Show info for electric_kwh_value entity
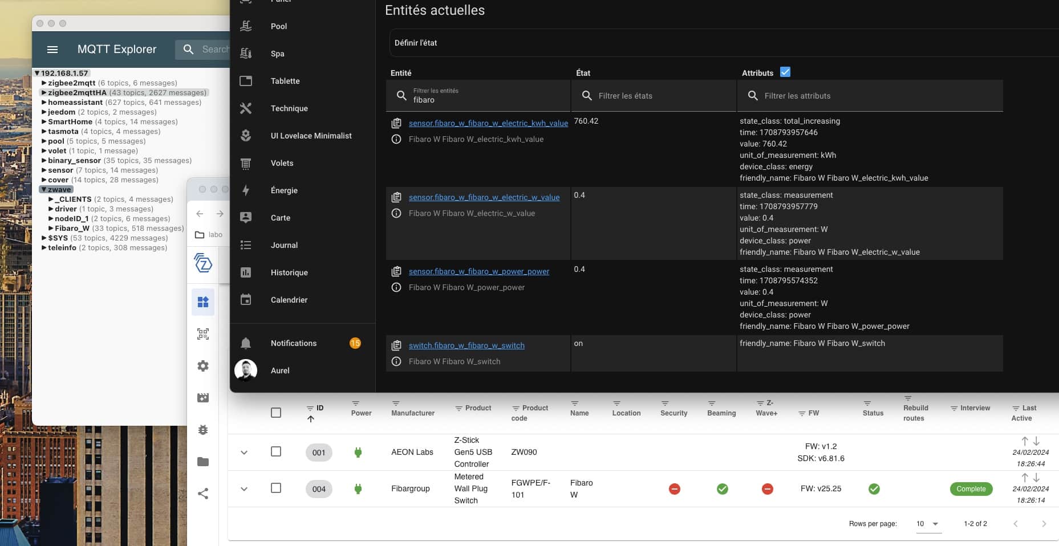The height and width of the screenshot is (546, 1059). pyautogui.click(x=396, y=139)
